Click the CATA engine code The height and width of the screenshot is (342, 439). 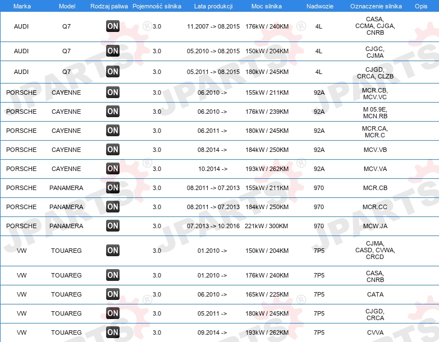click(375, 294)
